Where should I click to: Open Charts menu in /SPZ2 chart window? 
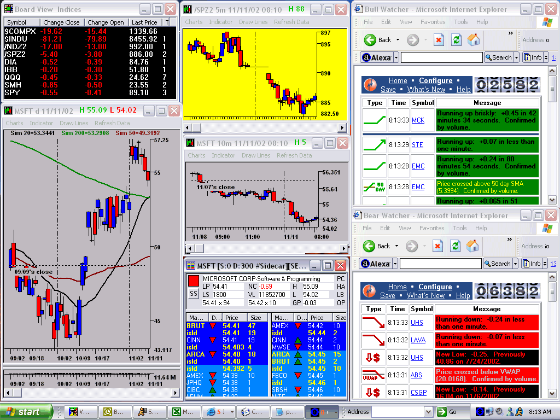point(194,22)
